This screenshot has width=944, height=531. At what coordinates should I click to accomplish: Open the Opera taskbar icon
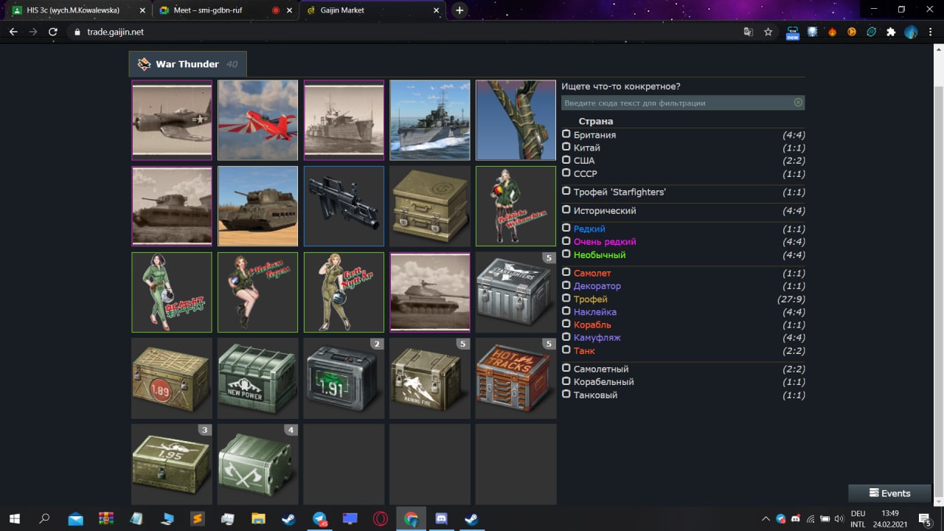(380, 518)
